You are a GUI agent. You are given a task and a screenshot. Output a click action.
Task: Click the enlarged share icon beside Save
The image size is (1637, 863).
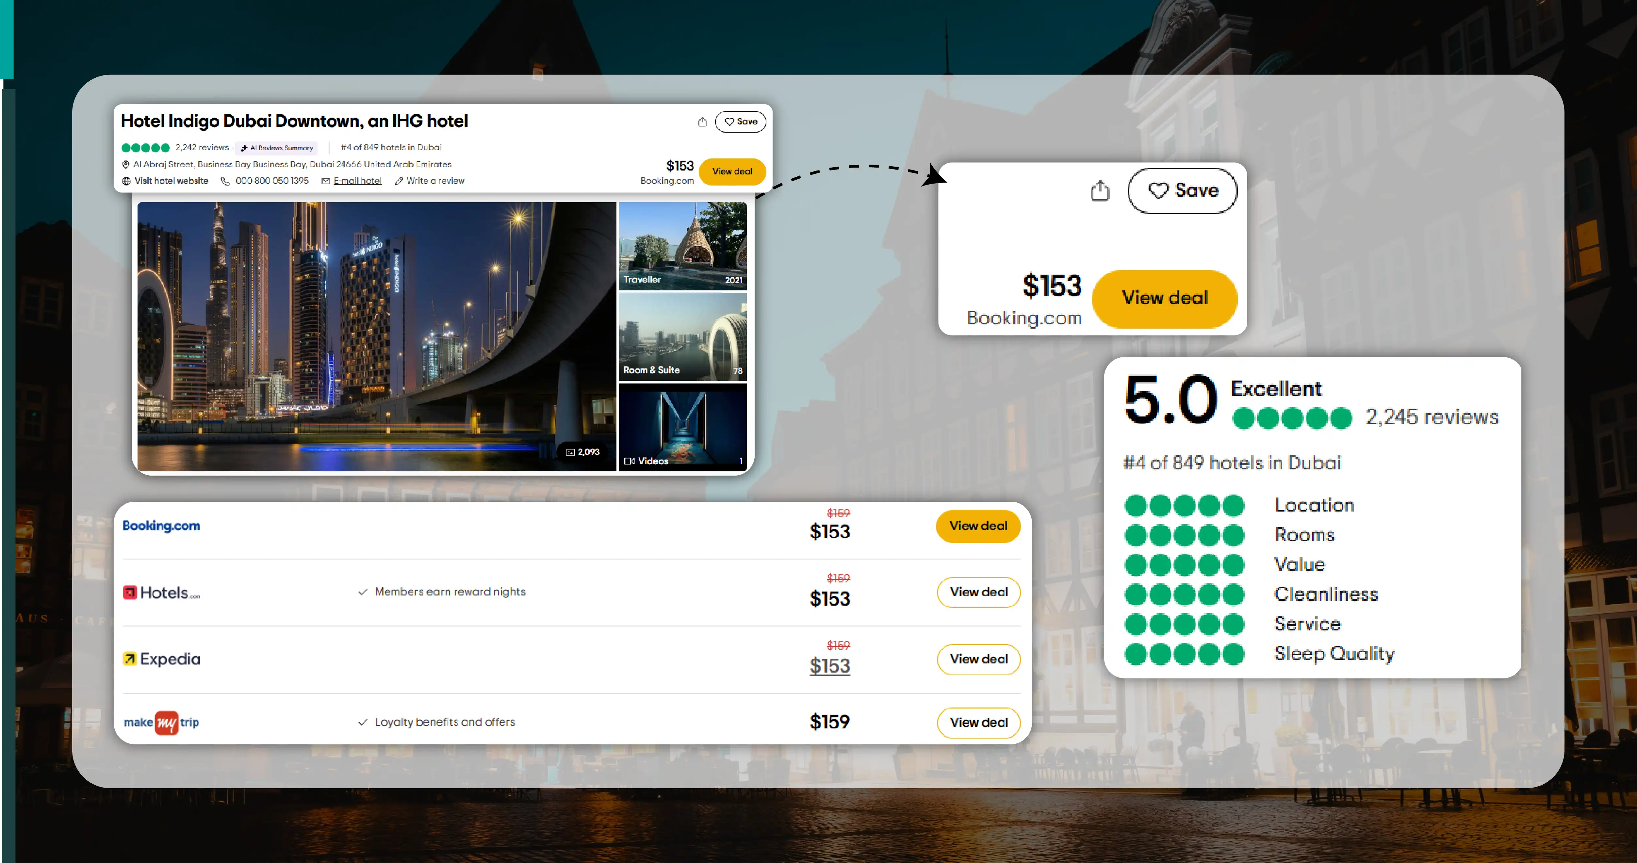click(1099, 191)
